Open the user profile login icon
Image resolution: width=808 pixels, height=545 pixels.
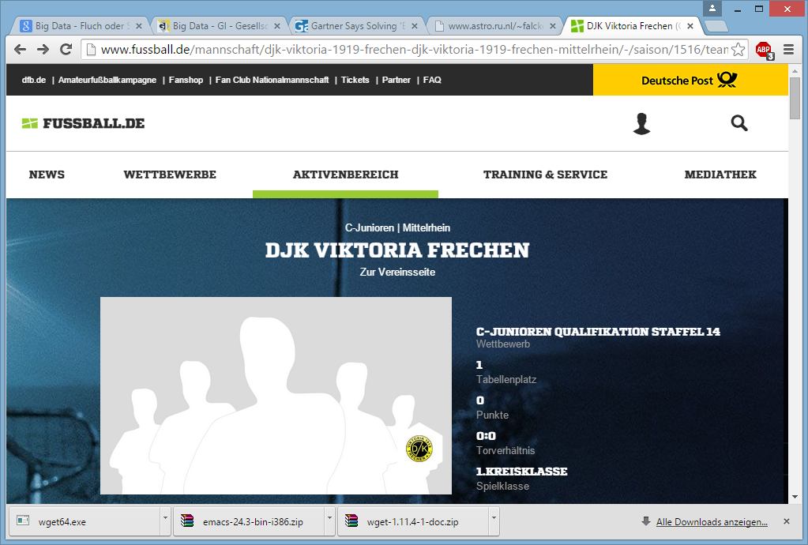point(641,123)
